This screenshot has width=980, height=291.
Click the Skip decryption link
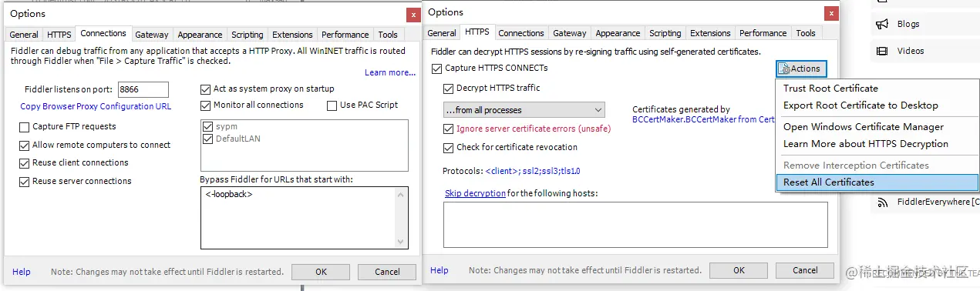click(x=475, y=193)
